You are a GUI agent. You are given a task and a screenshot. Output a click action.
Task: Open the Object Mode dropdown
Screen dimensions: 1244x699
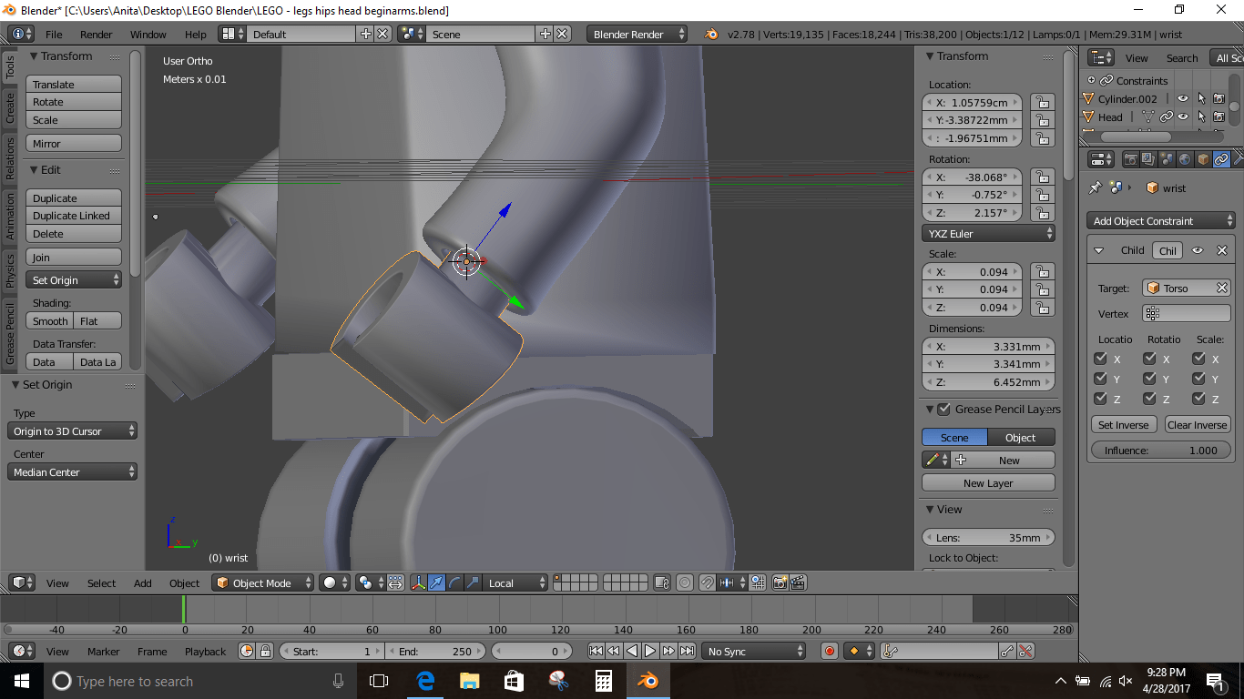[262, 583]
